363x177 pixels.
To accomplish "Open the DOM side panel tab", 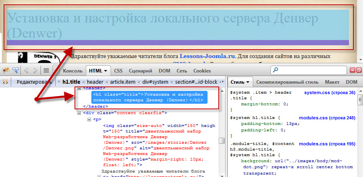I will tap(351, 82).
